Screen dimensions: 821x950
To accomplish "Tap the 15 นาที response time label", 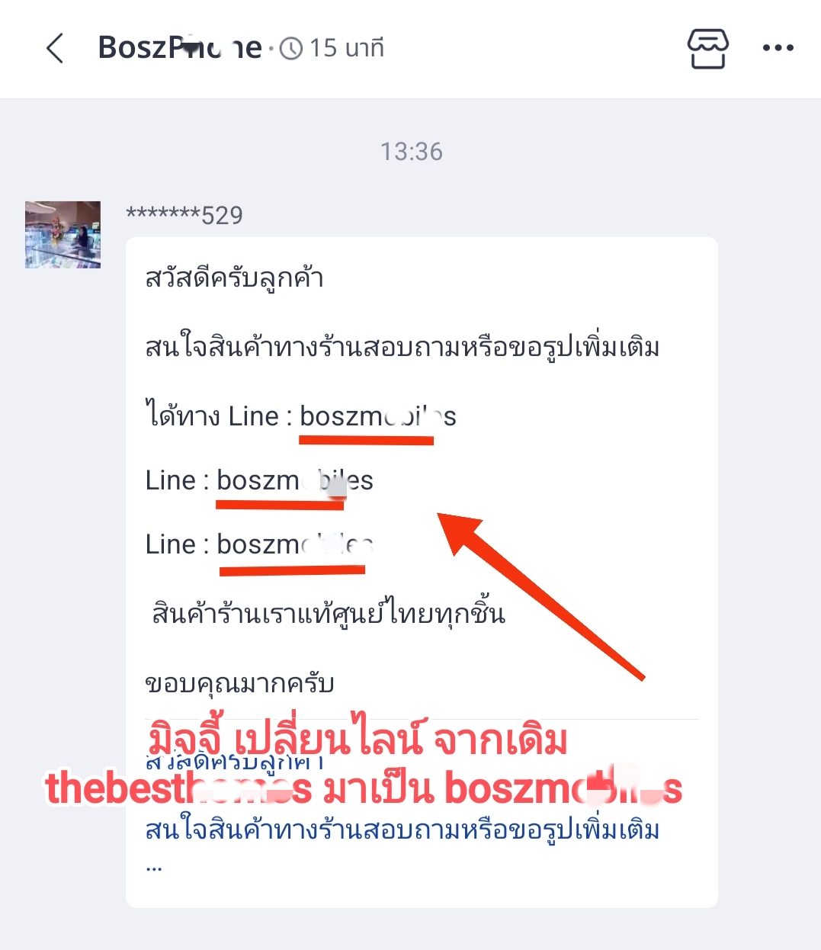I will pos(347,48).
